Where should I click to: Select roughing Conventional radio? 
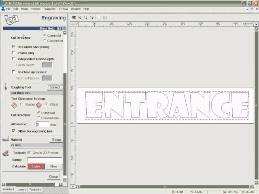(x=39, y=118)
